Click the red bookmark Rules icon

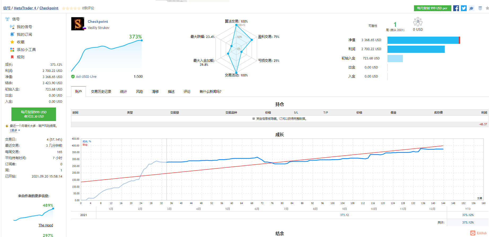click(12, 57)
